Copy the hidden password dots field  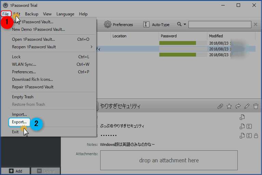tap(242, 136)
